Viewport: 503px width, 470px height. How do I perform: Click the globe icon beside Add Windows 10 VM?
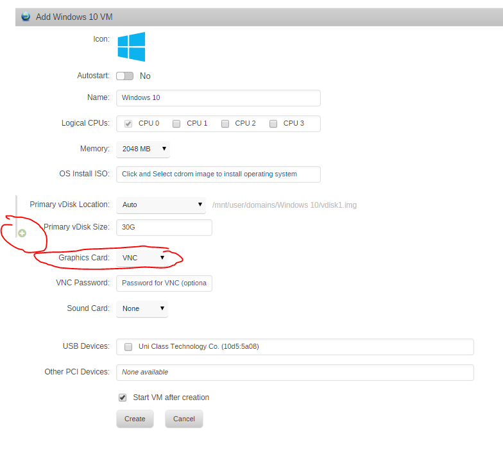point(26,17)
